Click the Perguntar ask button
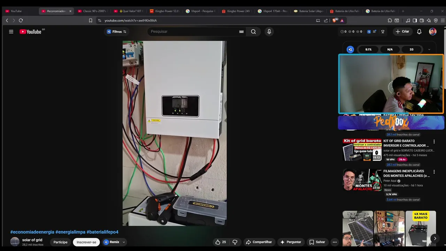 pos(291,242)
